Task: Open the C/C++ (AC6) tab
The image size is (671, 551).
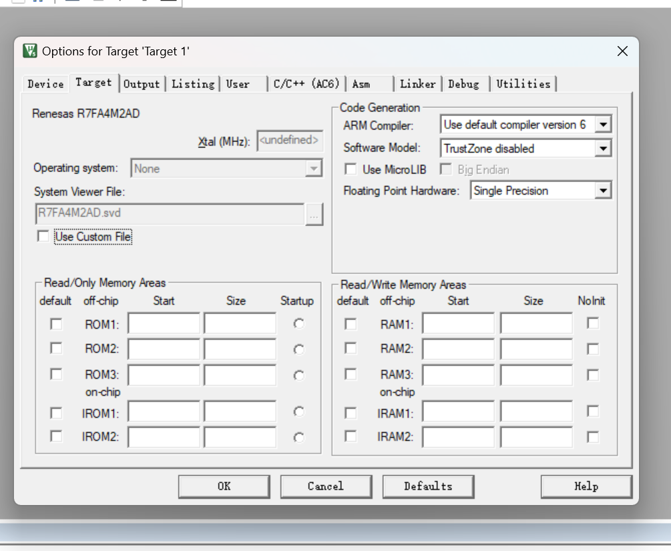Action: (306, 84)
